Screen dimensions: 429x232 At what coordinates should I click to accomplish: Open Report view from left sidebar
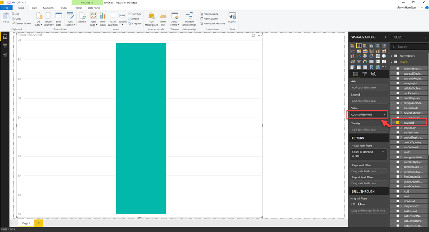click(x=5, y=36)
